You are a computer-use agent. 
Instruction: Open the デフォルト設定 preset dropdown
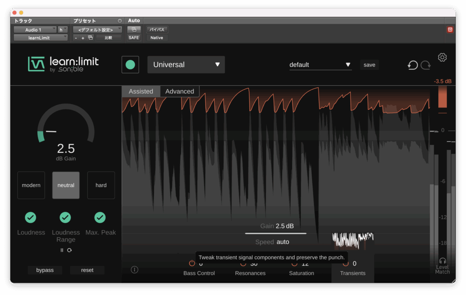click(x=97, y=29)
